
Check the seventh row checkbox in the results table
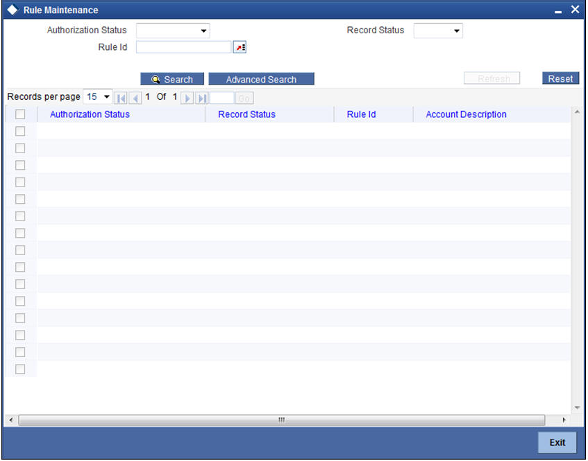pos(20,234)
